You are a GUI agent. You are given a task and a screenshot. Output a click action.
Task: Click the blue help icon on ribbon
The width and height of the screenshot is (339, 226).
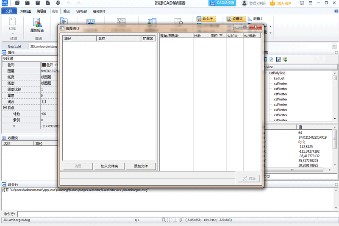[336, 11]
